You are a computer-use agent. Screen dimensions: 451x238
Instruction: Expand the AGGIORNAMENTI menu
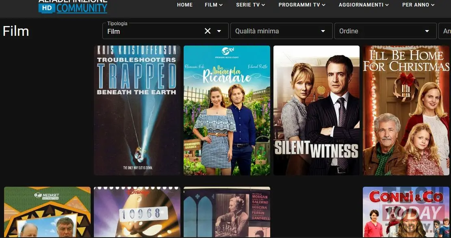[x=364, y=5]
